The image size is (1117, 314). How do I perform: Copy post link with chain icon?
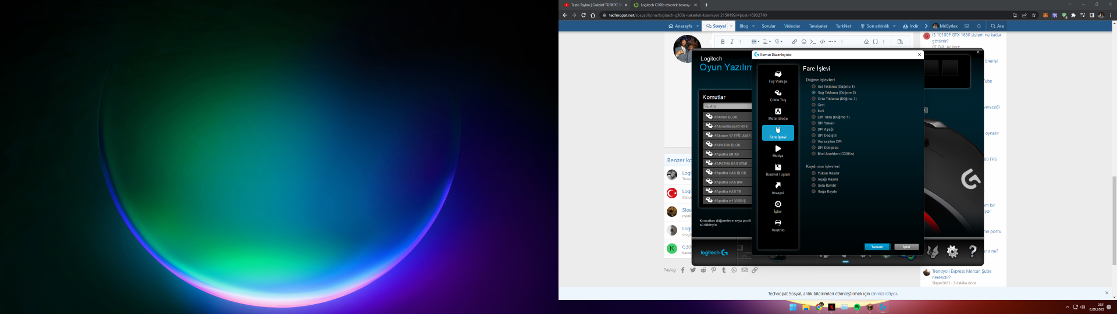755,270
